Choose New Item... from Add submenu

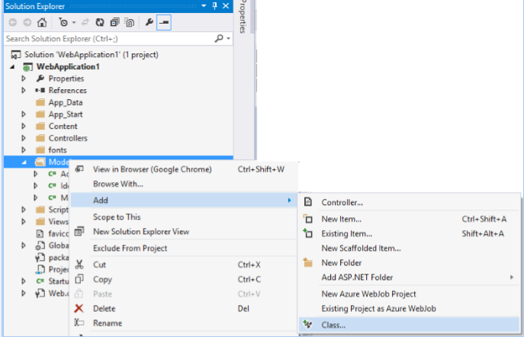pyautogui.click(x=410, y=219)
